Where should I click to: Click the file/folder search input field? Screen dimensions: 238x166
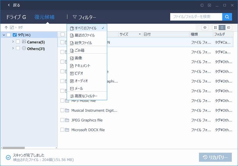[196, 17]
